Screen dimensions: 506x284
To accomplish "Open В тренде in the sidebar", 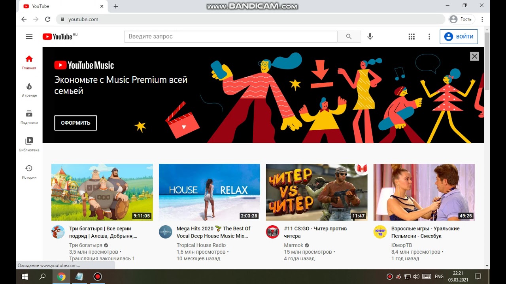I will point(29,90).
